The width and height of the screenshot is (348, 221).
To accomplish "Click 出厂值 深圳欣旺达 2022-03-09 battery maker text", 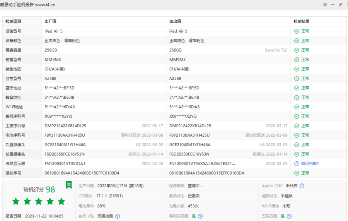I will point(142,135).
